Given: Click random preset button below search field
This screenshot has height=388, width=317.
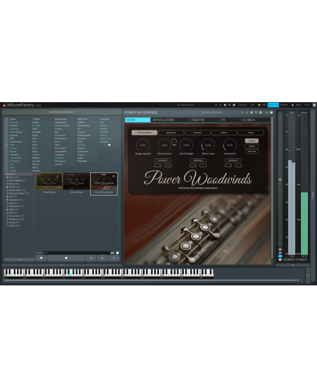Looking at the screenshot, I should [66, 258].
